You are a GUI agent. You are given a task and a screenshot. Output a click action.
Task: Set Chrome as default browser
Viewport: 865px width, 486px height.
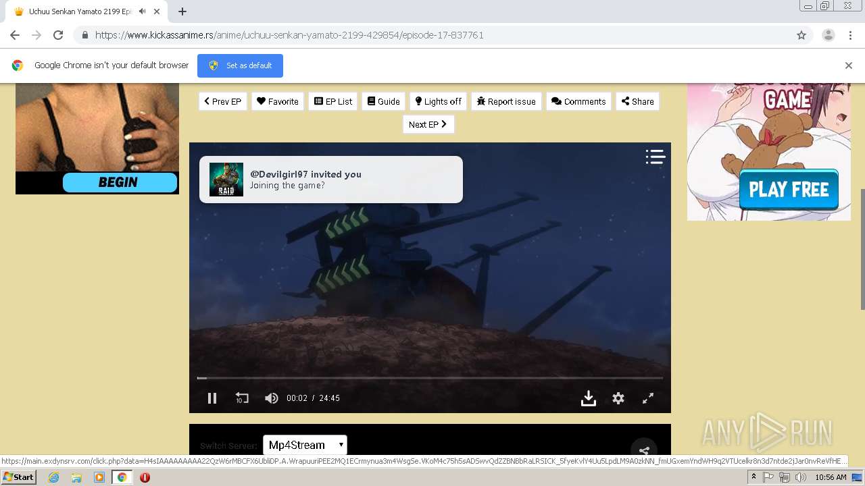tap(240, 65)
